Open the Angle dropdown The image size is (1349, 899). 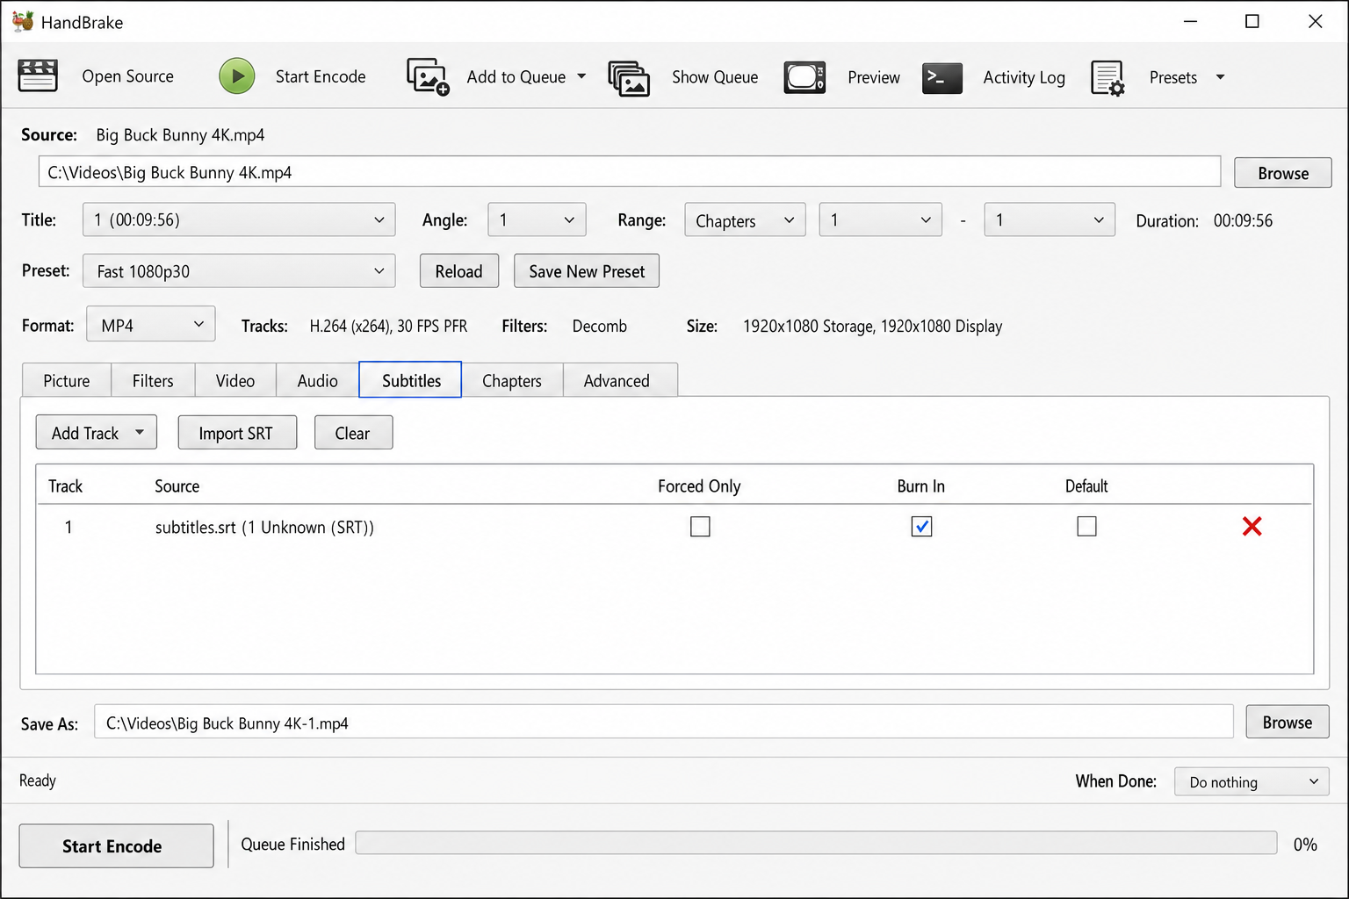(x=537, y=219)
